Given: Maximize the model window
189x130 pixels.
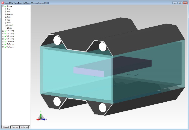Looking at the screenshot, I should (180, 3).
